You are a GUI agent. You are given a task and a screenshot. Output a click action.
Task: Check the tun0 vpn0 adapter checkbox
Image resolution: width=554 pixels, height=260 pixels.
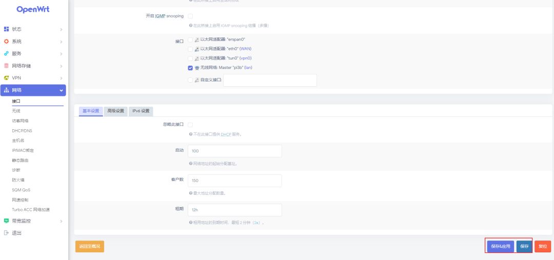(x=190, y=58)
